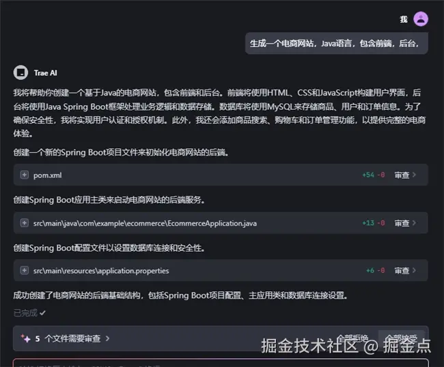Open 审查 review for EcommerceApplication.java
This screenshot has width=444, height=367.
[x=402, y=223]
